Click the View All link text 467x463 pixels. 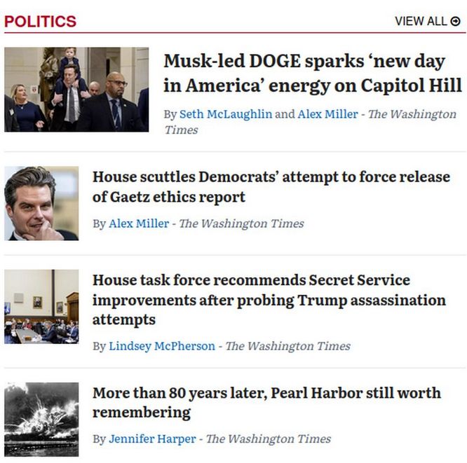(x=421, y=21)
